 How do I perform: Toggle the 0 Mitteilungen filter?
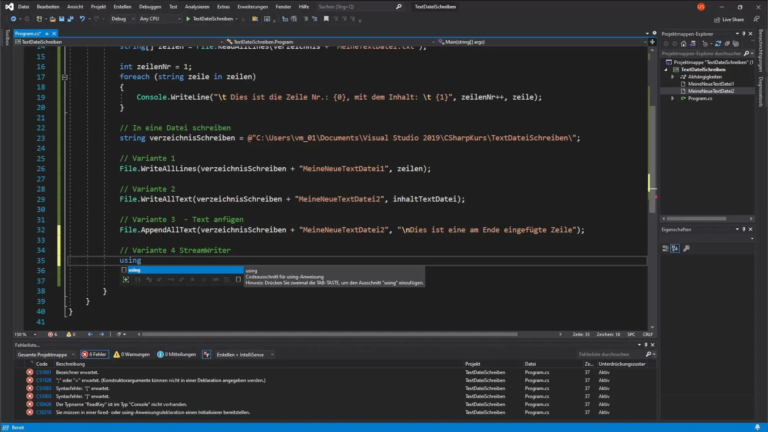(177, 354)
